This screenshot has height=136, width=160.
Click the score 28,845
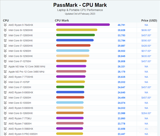click(x=121, y=56)
